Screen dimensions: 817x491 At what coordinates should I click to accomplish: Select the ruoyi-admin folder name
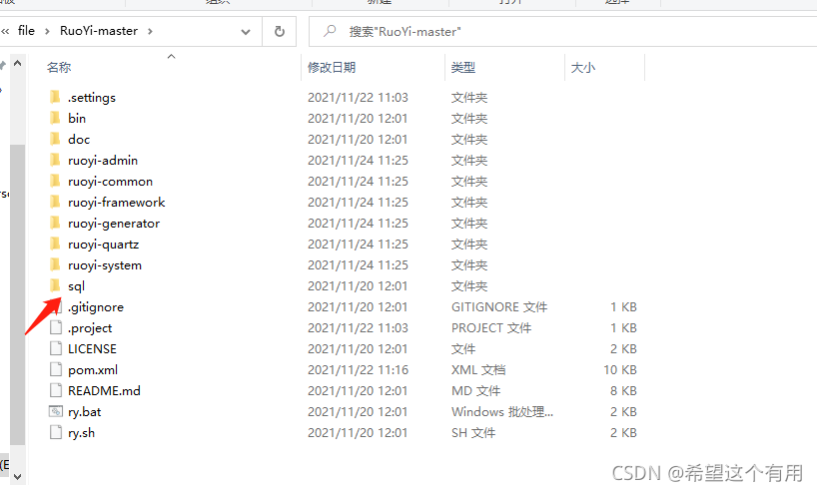coord(103,160)
